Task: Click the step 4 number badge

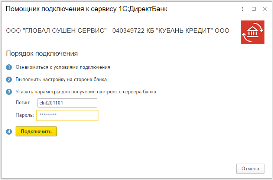Action: tap(9, 131)
